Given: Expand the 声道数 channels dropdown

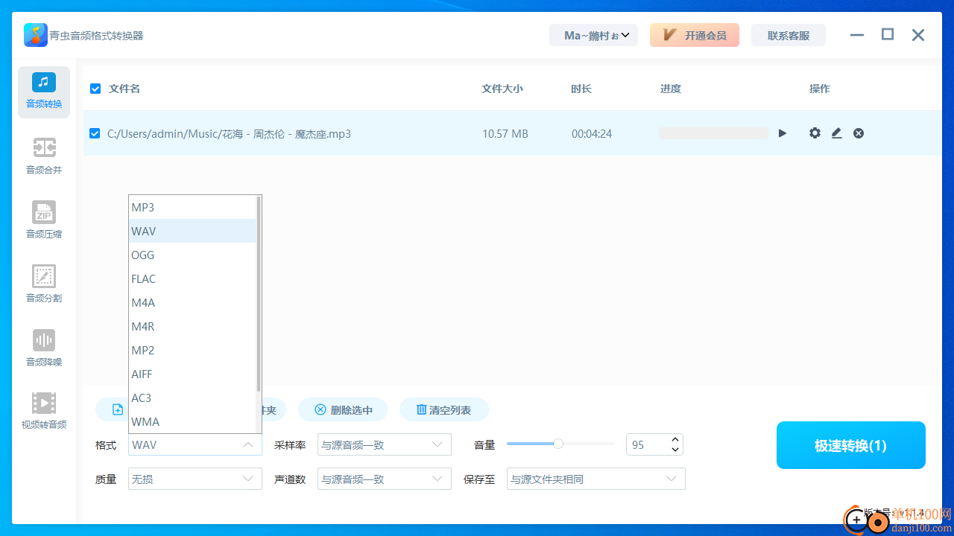Looking at the screenshot, I should point(384,479).
